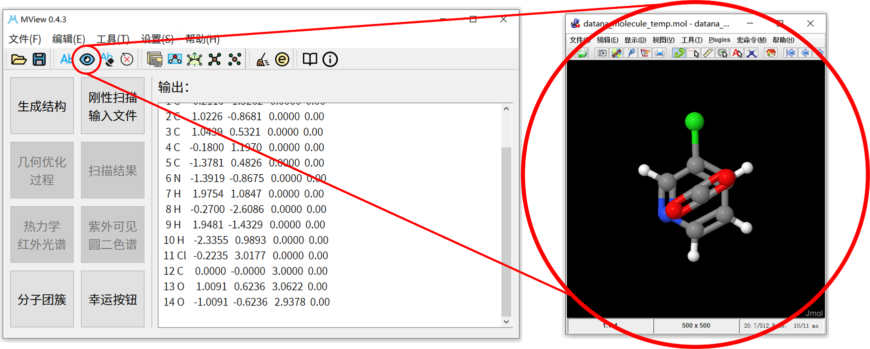This screenshot has height=349, width=870.
Task: Save using the MView floppy disk icon
Action: coord(39,59)
